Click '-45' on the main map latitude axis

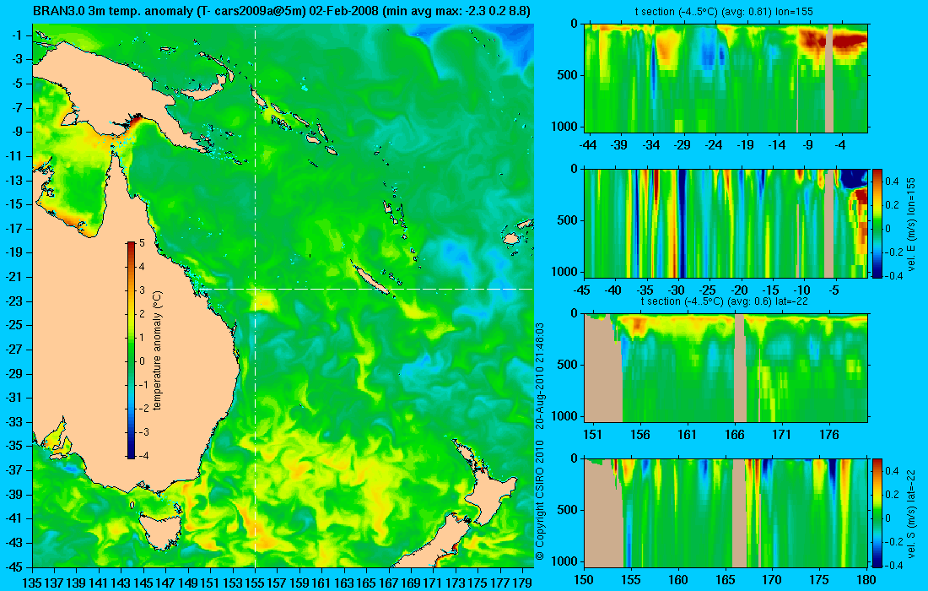coord(14,567)
